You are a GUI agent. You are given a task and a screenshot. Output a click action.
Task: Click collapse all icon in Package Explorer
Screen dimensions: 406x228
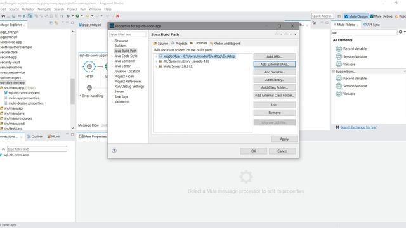point(51,23)
